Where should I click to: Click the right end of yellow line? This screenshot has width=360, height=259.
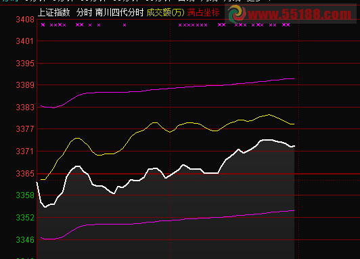(x=293, y=124)
